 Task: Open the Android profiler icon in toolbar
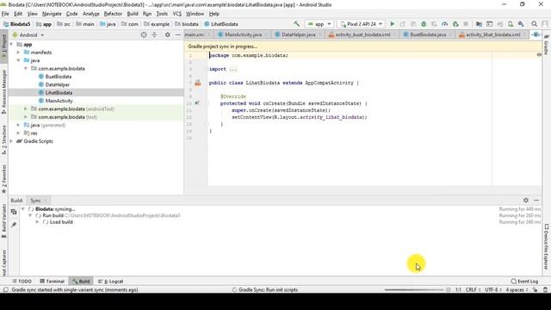[445, 24]
